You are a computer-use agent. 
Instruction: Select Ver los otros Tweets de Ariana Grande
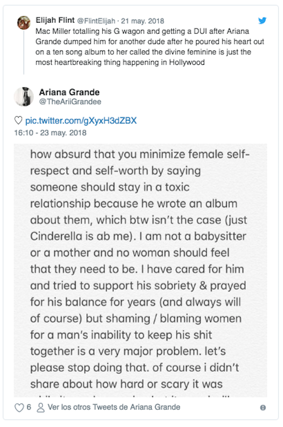click(114, 407)
